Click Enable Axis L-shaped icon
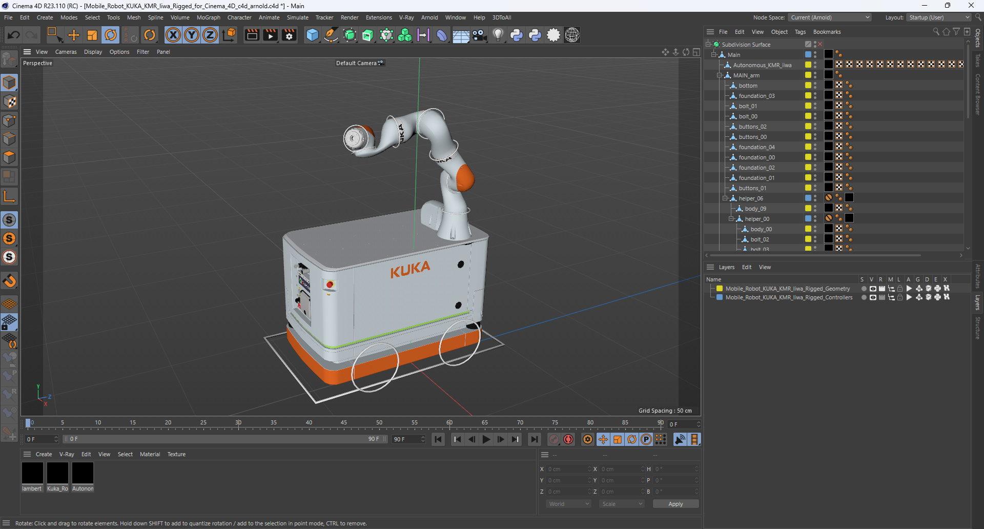This screenshot has height=529, width=984. pos(9,196)
